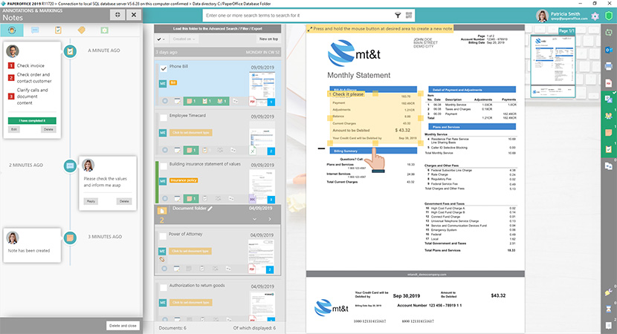Screen dimensions: 617x334
Task: Set document type on Employee Timecard
Action: pos(191,133)
